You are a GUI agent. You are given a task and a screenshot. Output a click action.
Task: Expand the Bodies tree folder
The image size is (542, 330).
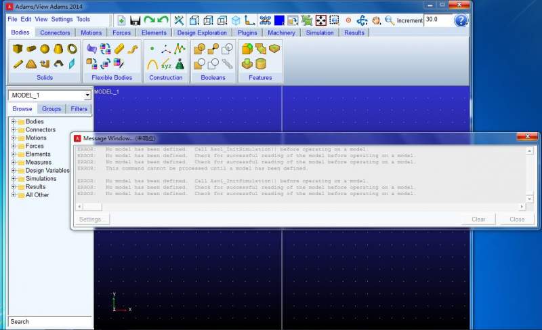(x=14, y=122)
